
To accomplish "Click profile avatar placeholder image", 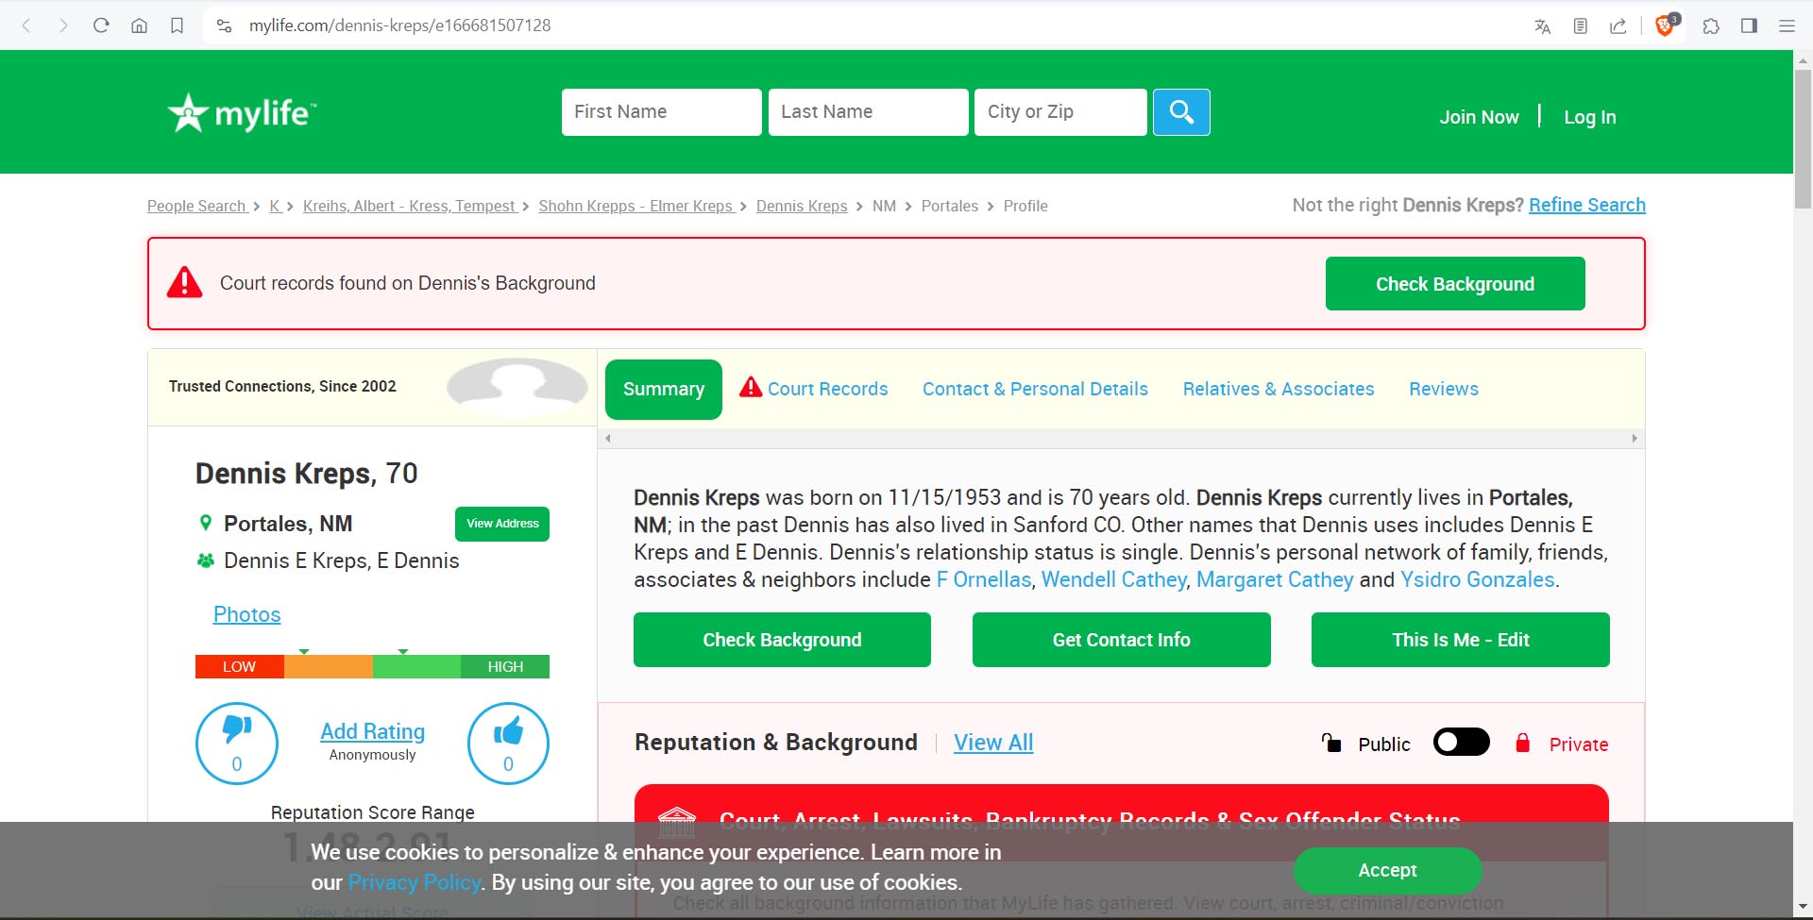I will [517, 386].
